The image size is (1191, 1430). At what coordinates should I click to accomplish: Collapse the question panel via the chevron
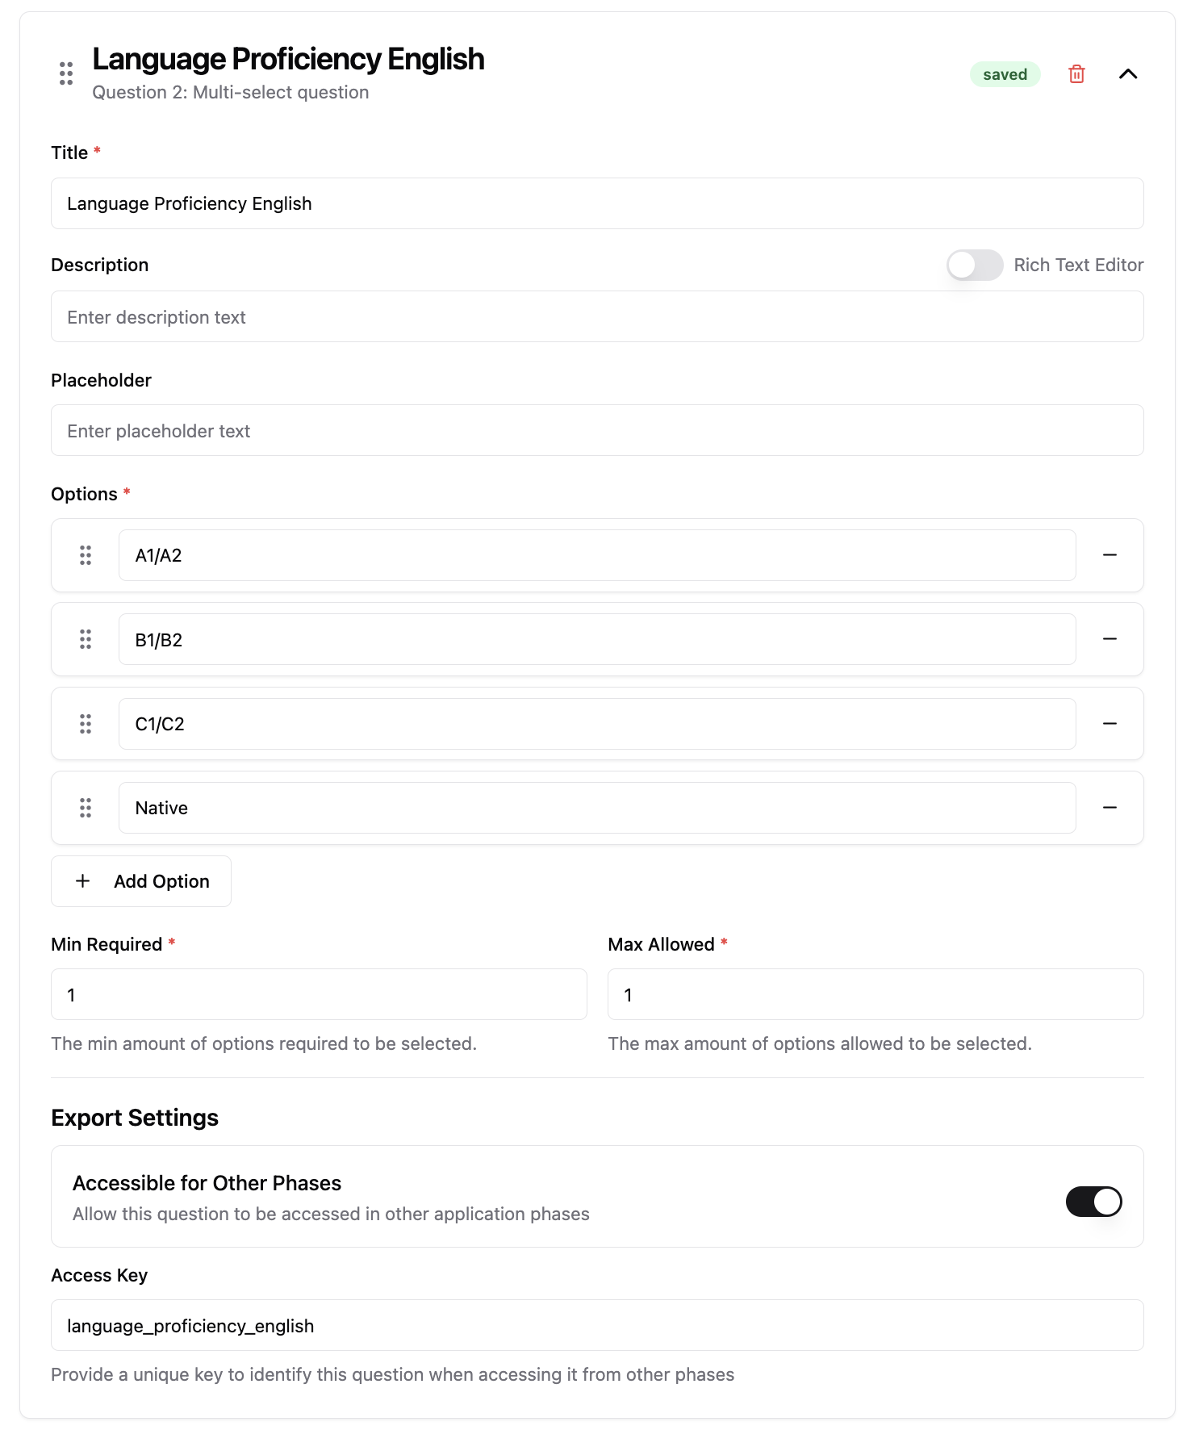(1129, 73)
